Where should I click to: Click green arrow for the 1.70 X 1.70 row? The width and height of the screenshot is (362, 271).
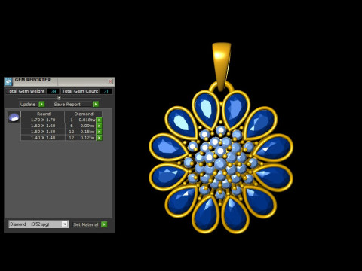pyautogui.click(x=99, y=120)
